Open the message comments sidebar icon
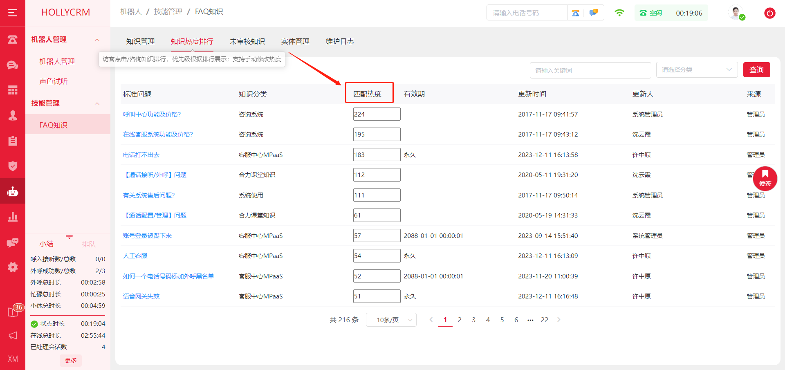785x370 pixels. point(13,242)
